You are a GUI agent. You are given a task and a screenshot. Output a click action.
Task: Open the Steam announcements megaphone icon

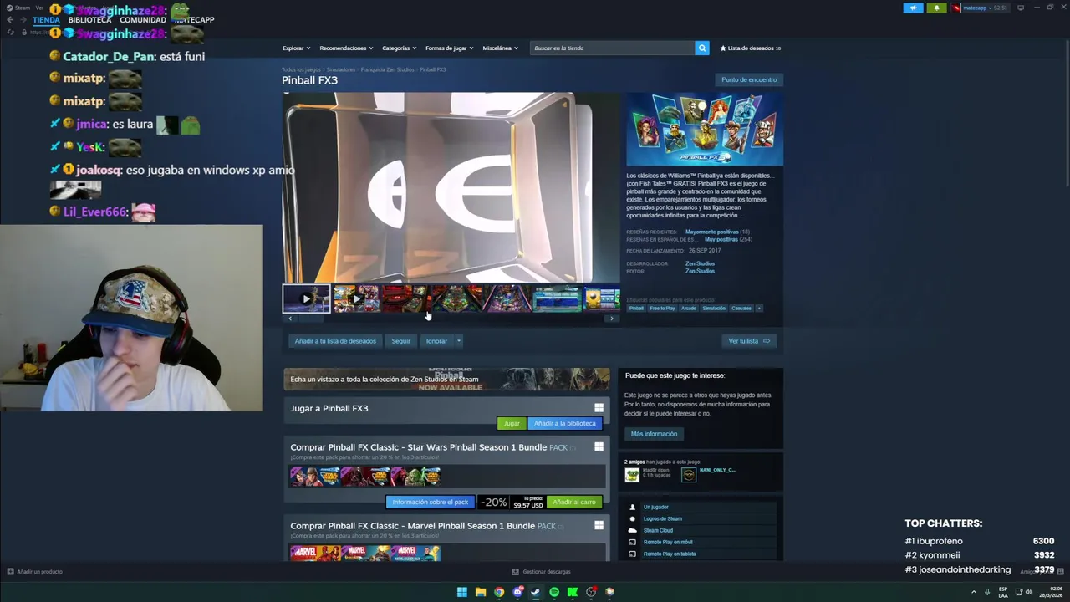913,8
